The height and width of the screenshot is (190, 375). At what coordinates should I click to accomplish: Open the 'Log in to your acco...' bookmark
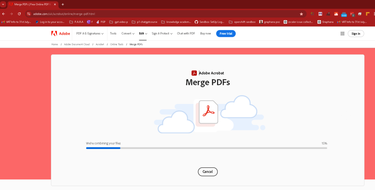pos(50,22)
